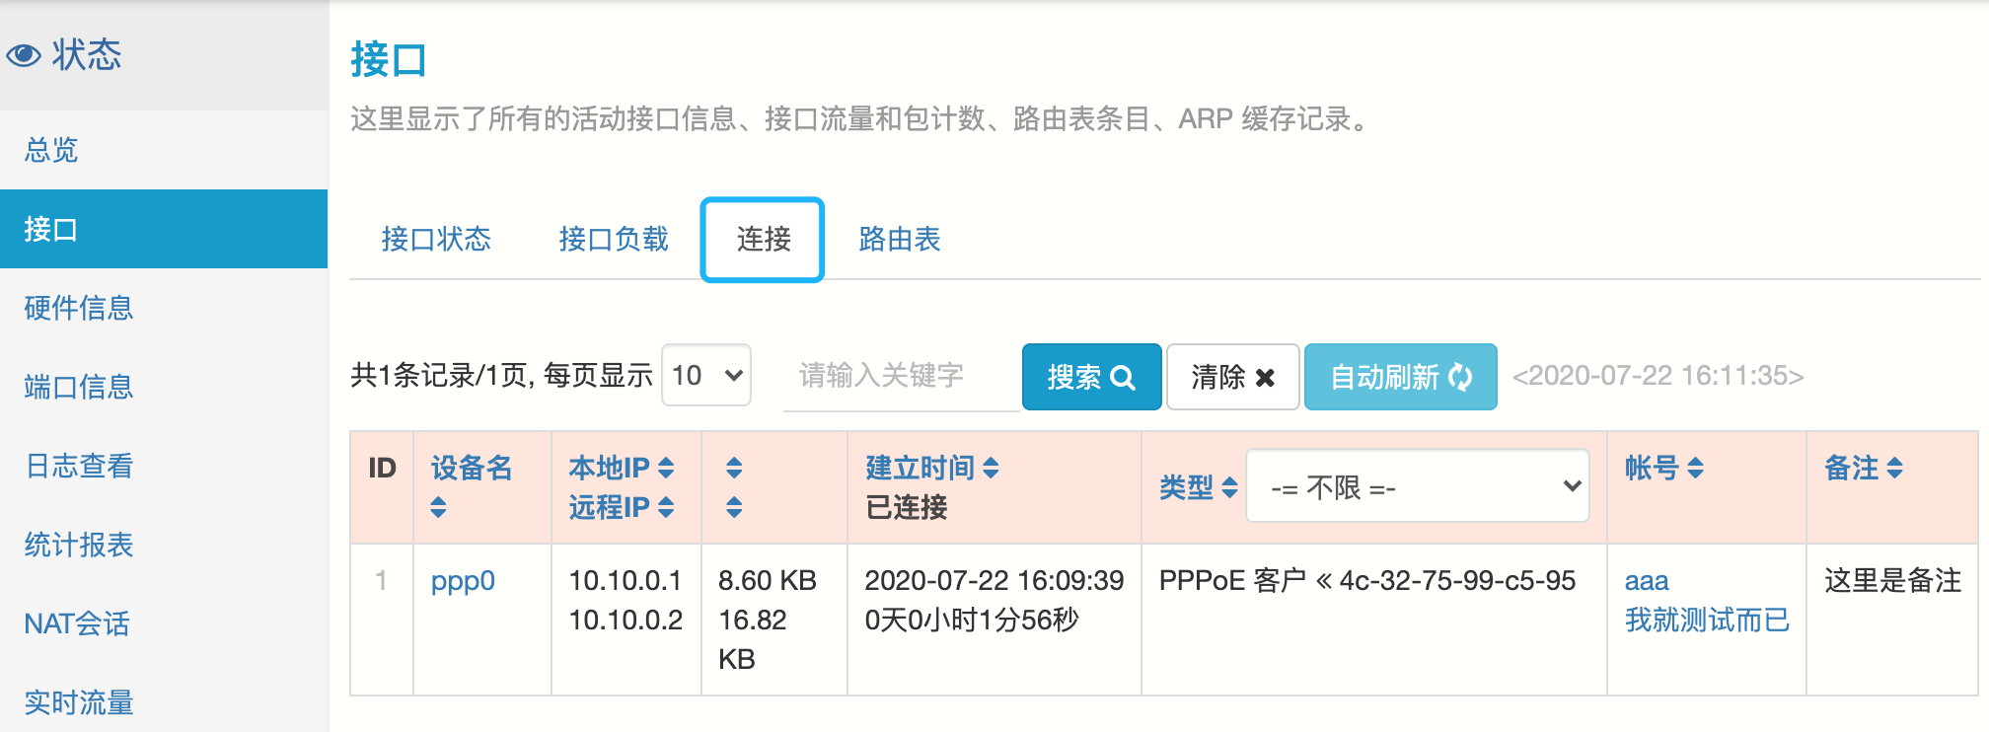Open the 路由表 tab
This screenshot has width=1989, height=732.
(899, 240)
